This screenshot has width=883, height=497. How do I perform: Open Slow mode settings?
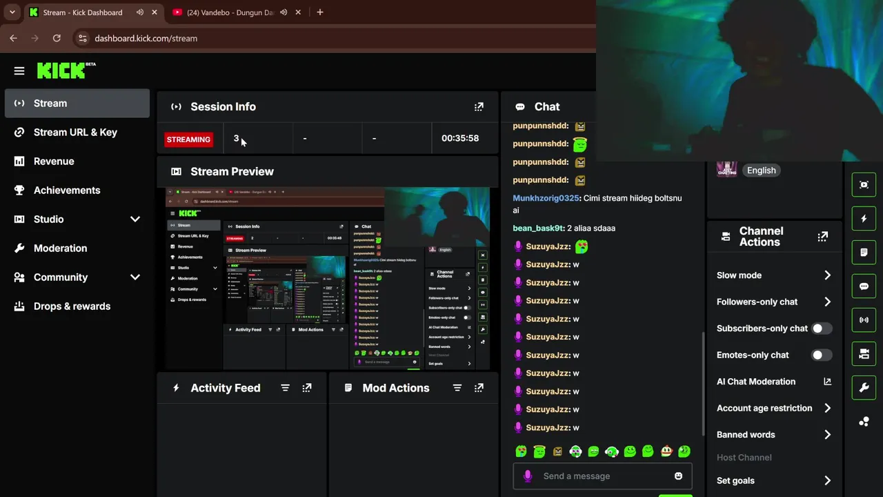point(774,275)
